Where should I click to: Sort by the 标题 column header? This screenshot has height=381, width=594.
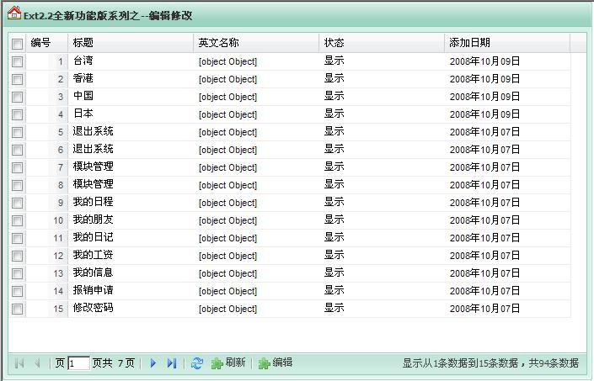click(131, 43)
